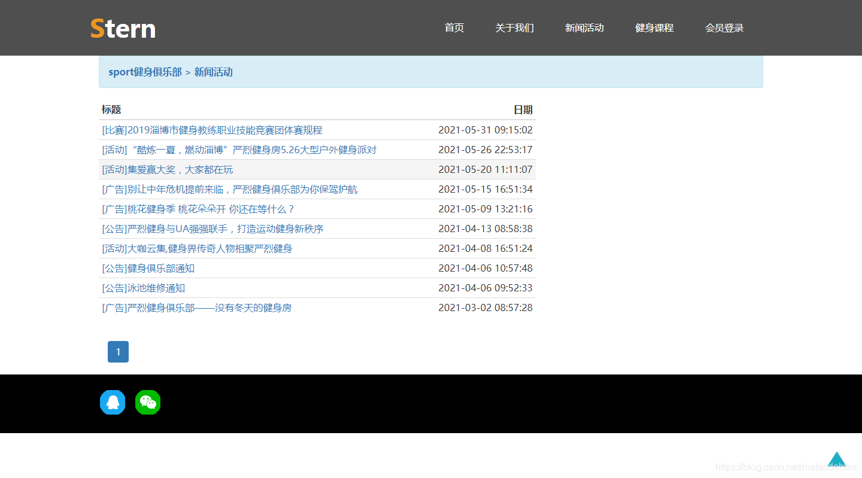Open 健身课程 in the top navigation
Image resolution: width=862 pixels, height=478 pixels.
[x=654, y=28]
